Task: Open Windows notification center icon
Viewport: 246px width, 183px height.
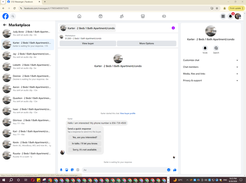Action: tap(241, 180)
